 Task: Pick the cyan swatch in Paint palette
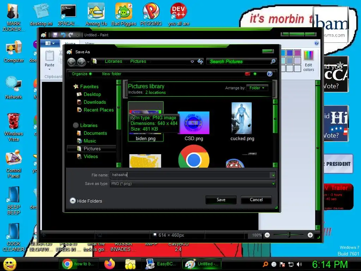point(283,53)
